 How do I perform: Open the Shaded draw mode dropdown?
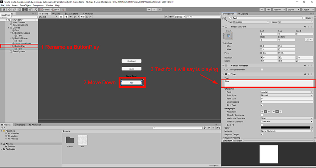coord(48,17)
